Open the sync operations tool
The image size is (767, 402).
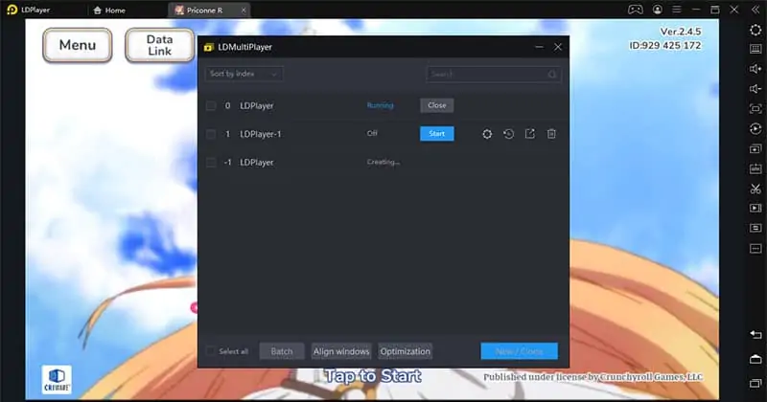point(755,129)
